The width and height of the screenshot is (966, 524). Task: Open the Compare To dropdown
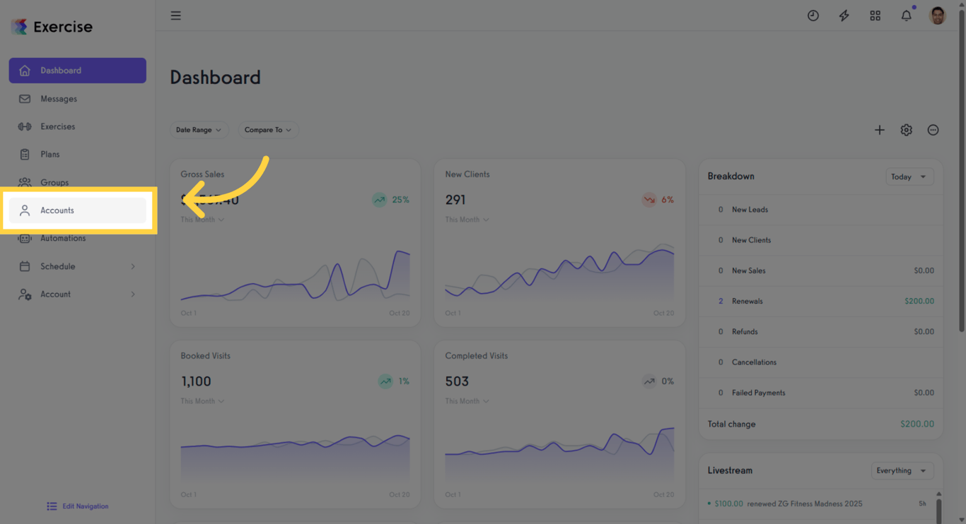[268, 130]
